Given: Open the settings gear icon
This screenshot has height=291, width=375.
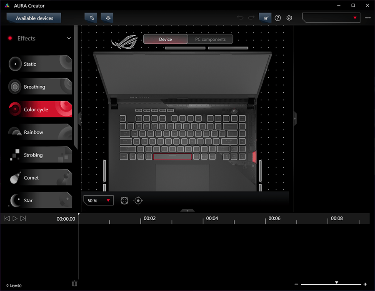Looking at the screenshot, I should point(289,18).
